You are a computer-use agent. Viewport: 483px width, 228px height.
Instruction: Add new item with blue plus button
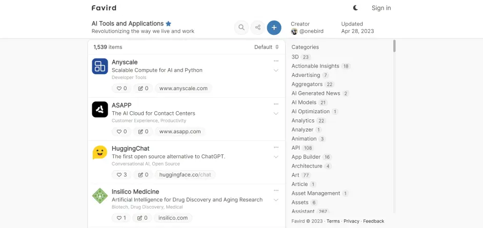(274, 28)
